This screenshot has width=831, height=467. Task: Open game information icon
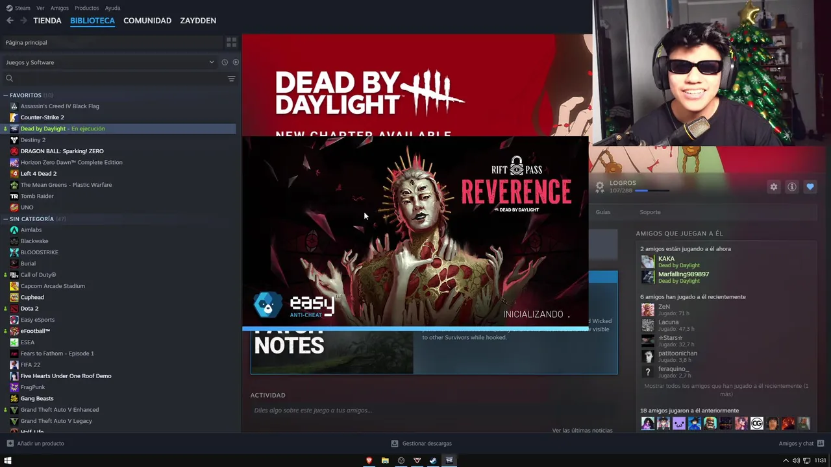[792, 187]
